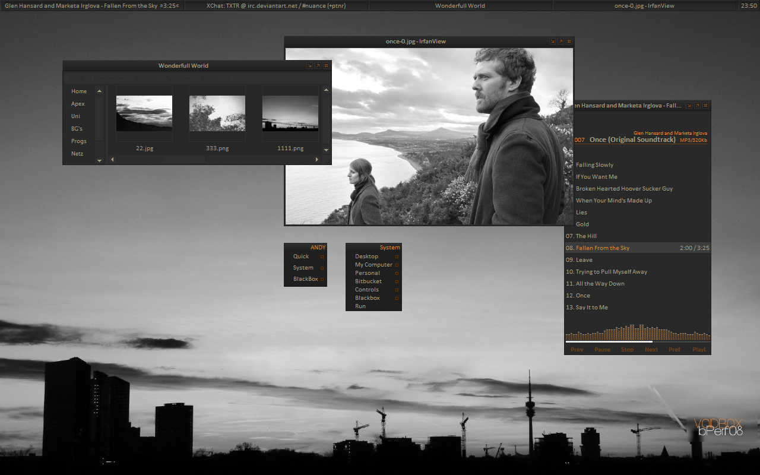This screenshot has width=760, height=475.
Task: Click the thumbnail pane scroll up arrow
Action: [326, 90]
